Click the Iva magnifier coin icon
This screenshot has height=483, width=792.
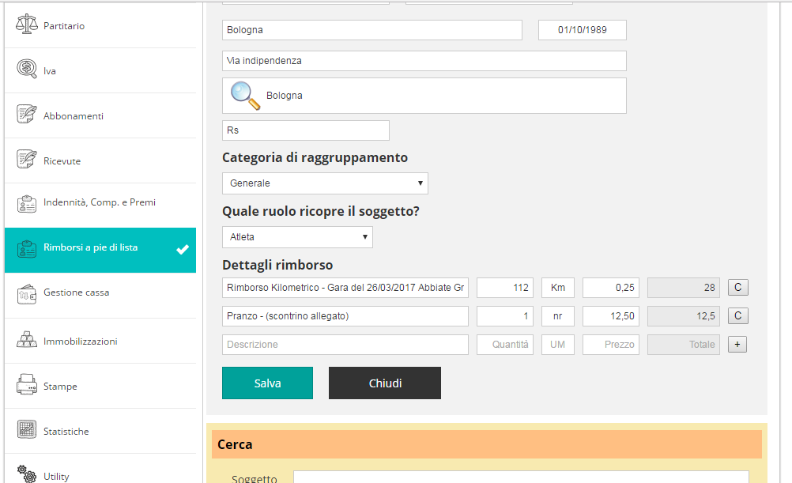(x=27, y=70)
